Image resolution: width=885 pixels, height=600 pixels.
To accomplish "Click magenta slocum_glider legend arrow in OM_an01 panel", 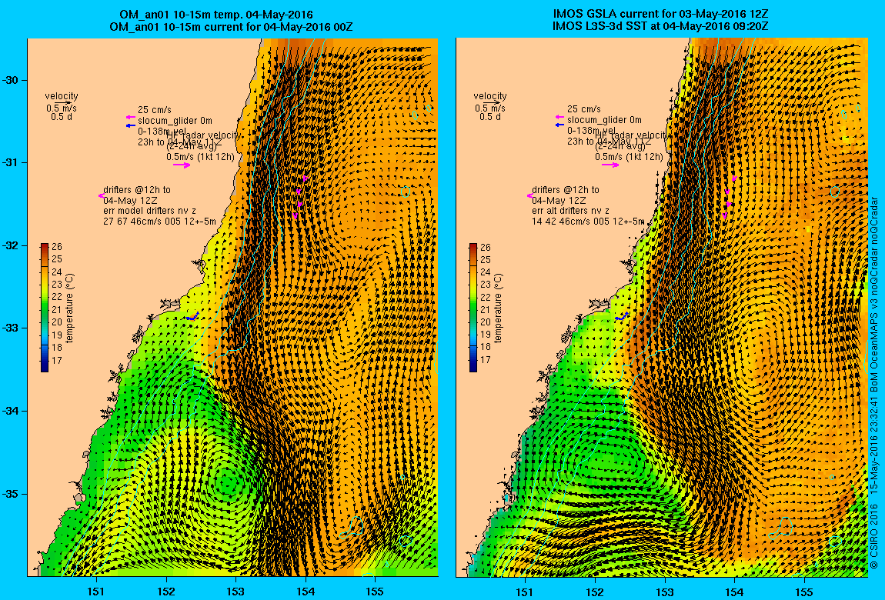I will (x=131, y=117).
